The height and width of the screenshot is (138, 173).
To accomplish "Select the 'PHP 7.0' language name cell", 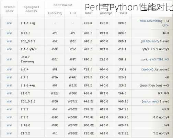I will (x=163, y=93).
